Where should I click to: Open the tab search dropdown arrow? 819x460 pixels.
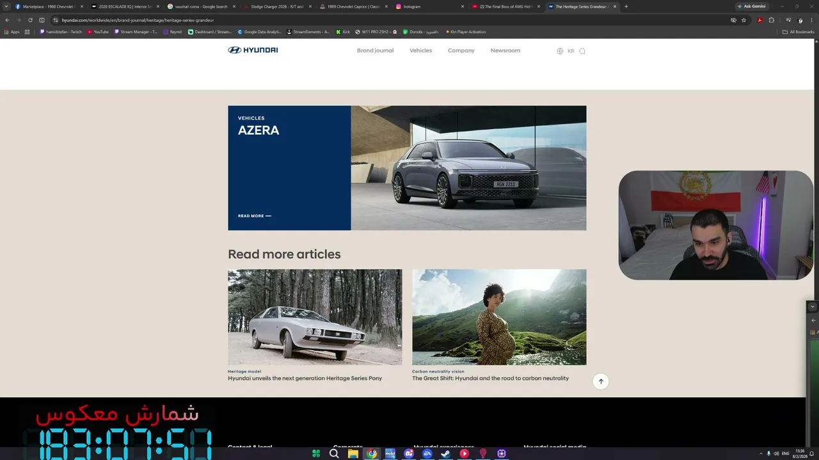[x=6, y=6]
